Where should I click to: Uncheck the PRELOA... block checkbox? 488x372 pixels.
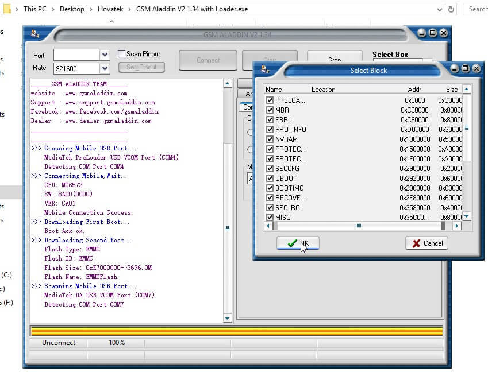pyautogui.click(x=270, y=100)
